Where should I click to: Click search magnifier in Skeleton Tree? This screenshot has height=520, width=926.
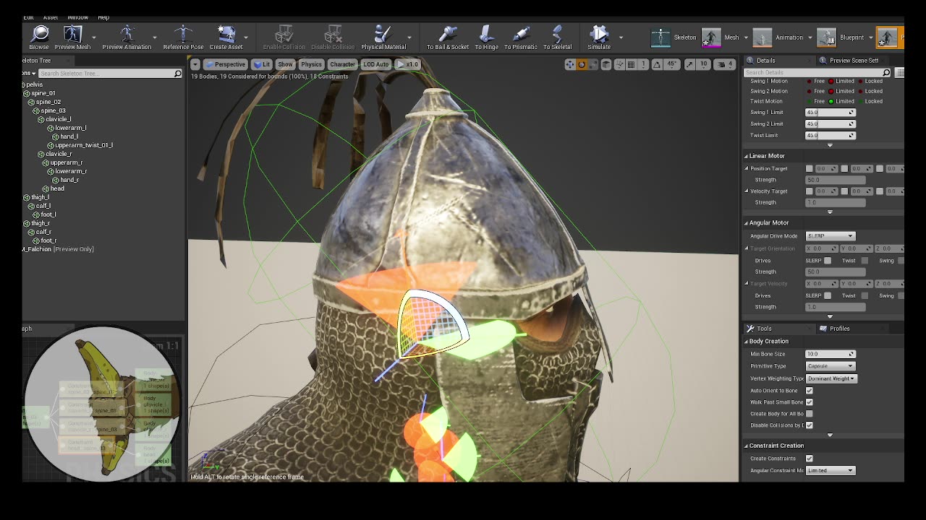click(x=177, y=73)
